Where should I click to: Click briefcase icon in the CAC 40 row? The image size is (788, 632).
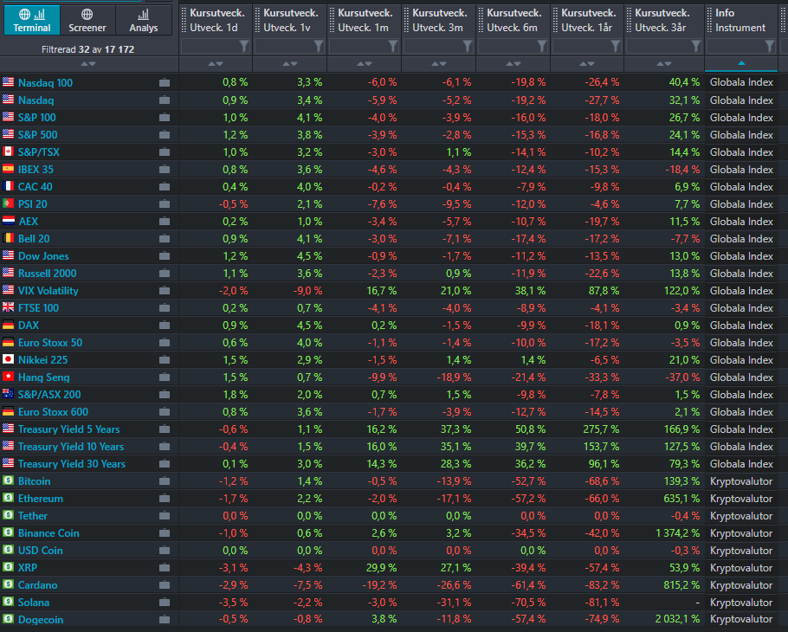click(x=165, y=187)
